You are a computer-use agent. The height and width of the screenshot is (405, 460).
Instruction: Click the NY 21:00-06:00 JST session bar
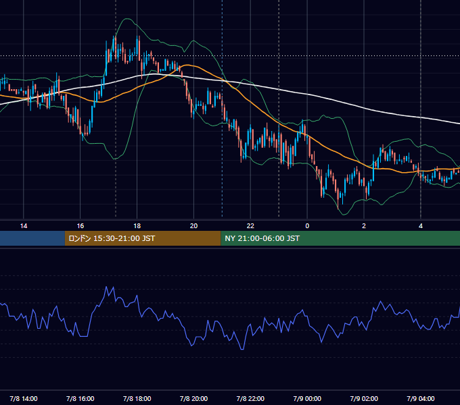(340, 238)
